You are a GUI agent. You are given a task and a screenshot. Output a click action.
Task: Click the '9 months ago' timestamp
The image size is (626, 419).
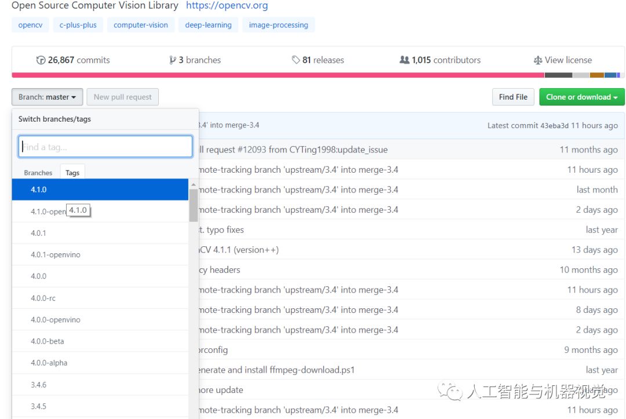point(591,350)
